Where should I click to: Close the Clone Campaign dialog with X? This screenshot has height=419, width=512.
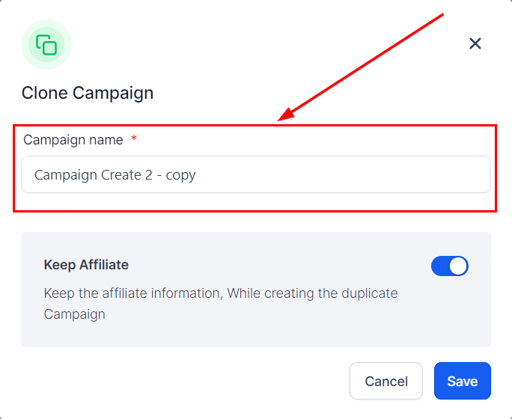pyautogui.click(x=475, y=43)
